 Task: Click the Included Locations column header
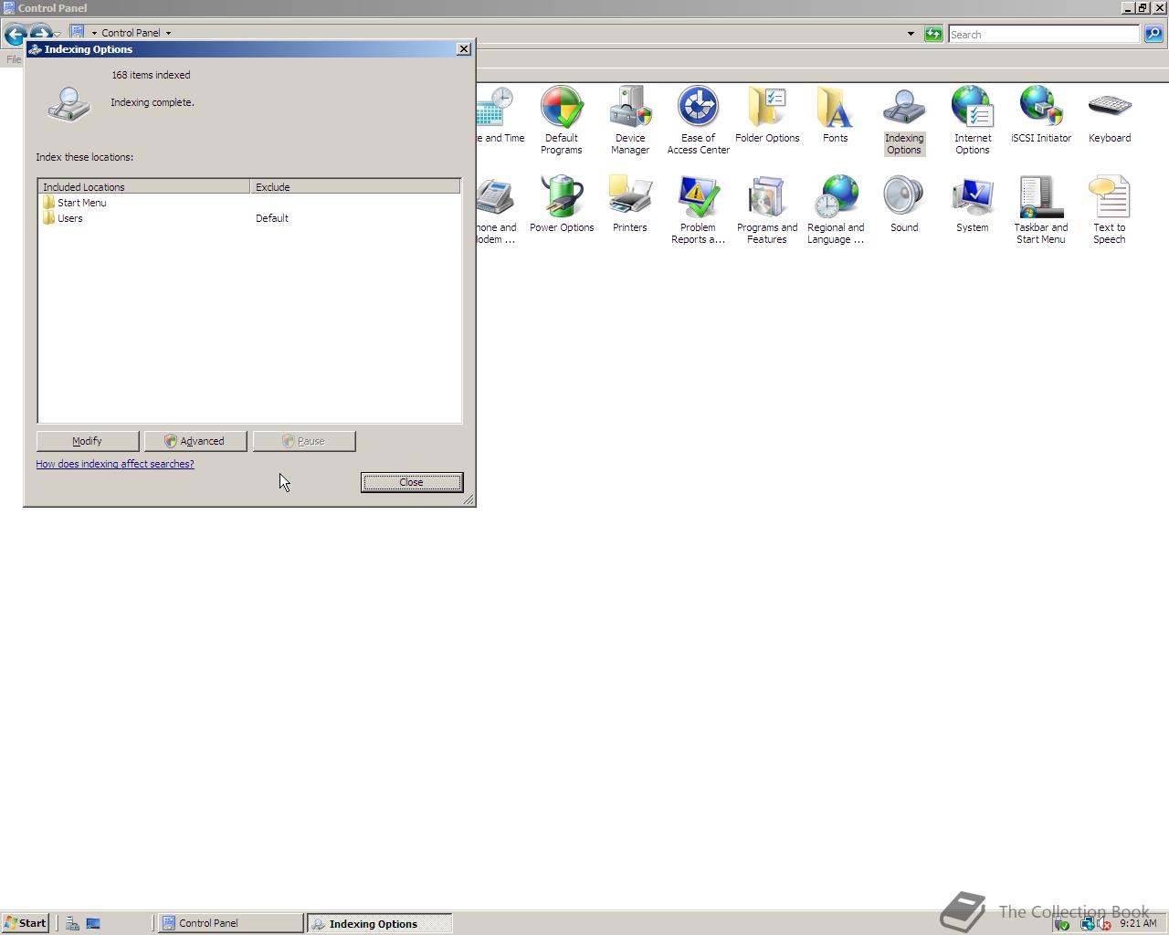point(144,186)
